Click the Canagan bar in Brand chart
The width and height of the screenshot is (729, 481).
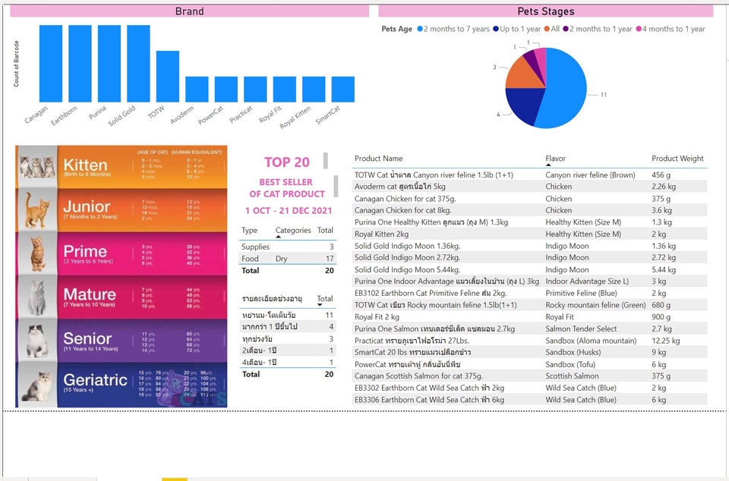[51, 64]
